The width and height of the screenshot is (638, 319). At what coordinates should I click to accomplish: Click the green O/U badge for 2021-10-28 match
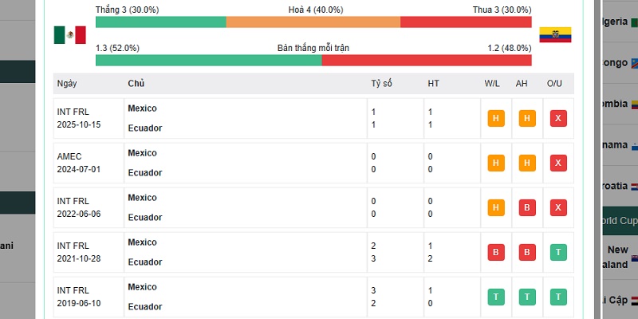click(x=558, y=252)
